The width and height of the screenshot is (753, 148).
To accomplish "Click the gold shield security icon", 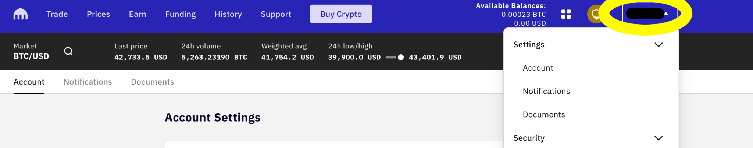I will click(x=596, y=14).
